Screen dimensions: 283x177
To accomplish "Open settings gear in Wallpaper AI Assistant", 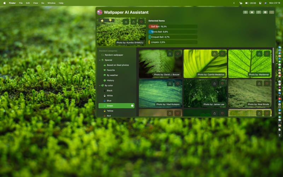I will pos(265,12).
